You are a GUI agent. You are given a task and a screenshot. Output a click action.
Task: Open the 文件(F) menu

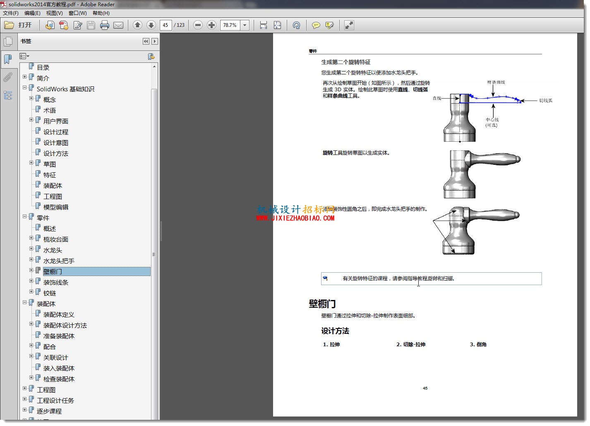tap(11, 13)
